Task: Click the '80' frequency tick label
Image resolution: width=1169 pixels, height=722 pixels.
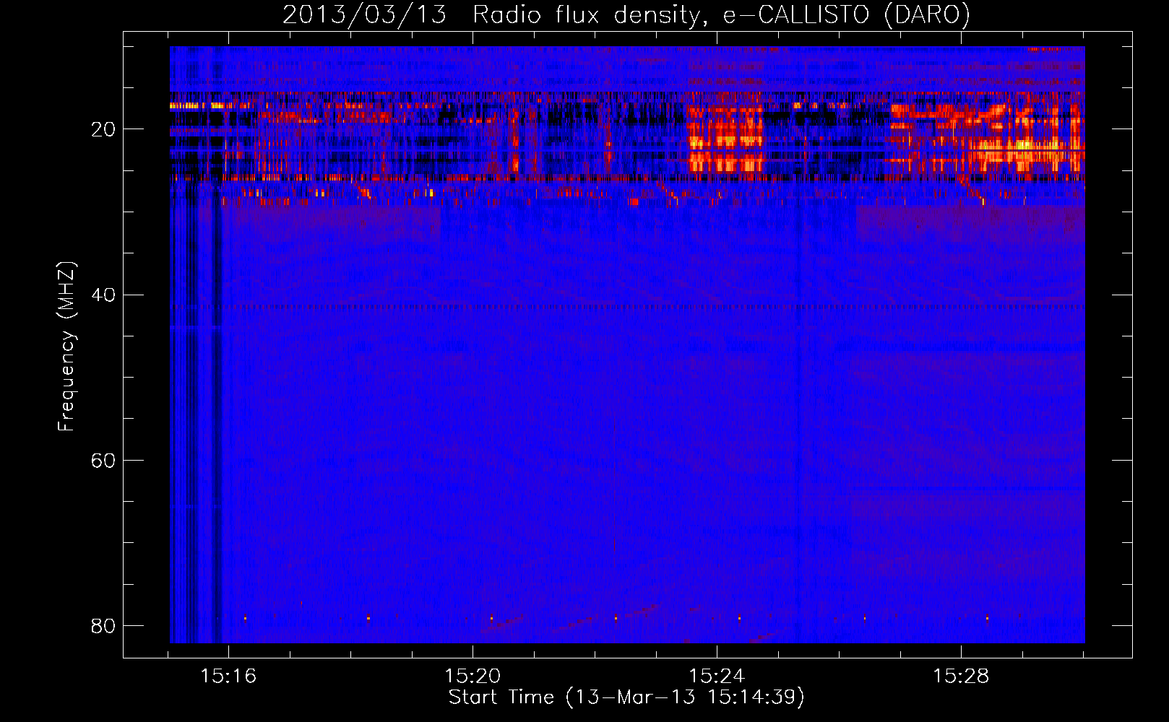Action: pos(103,625)
